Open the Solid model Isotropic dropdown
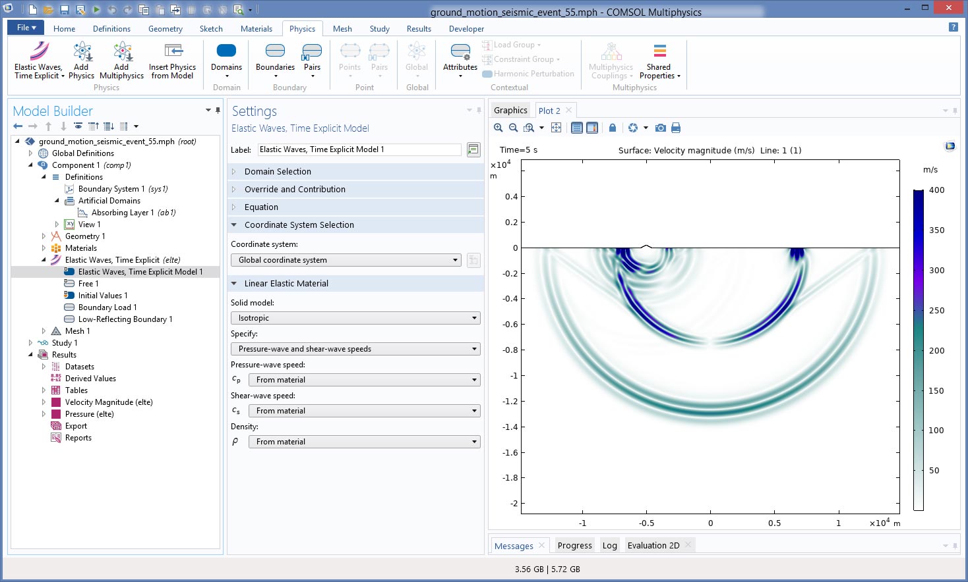This screenshot has width=968, height=582. pos(355,318)
